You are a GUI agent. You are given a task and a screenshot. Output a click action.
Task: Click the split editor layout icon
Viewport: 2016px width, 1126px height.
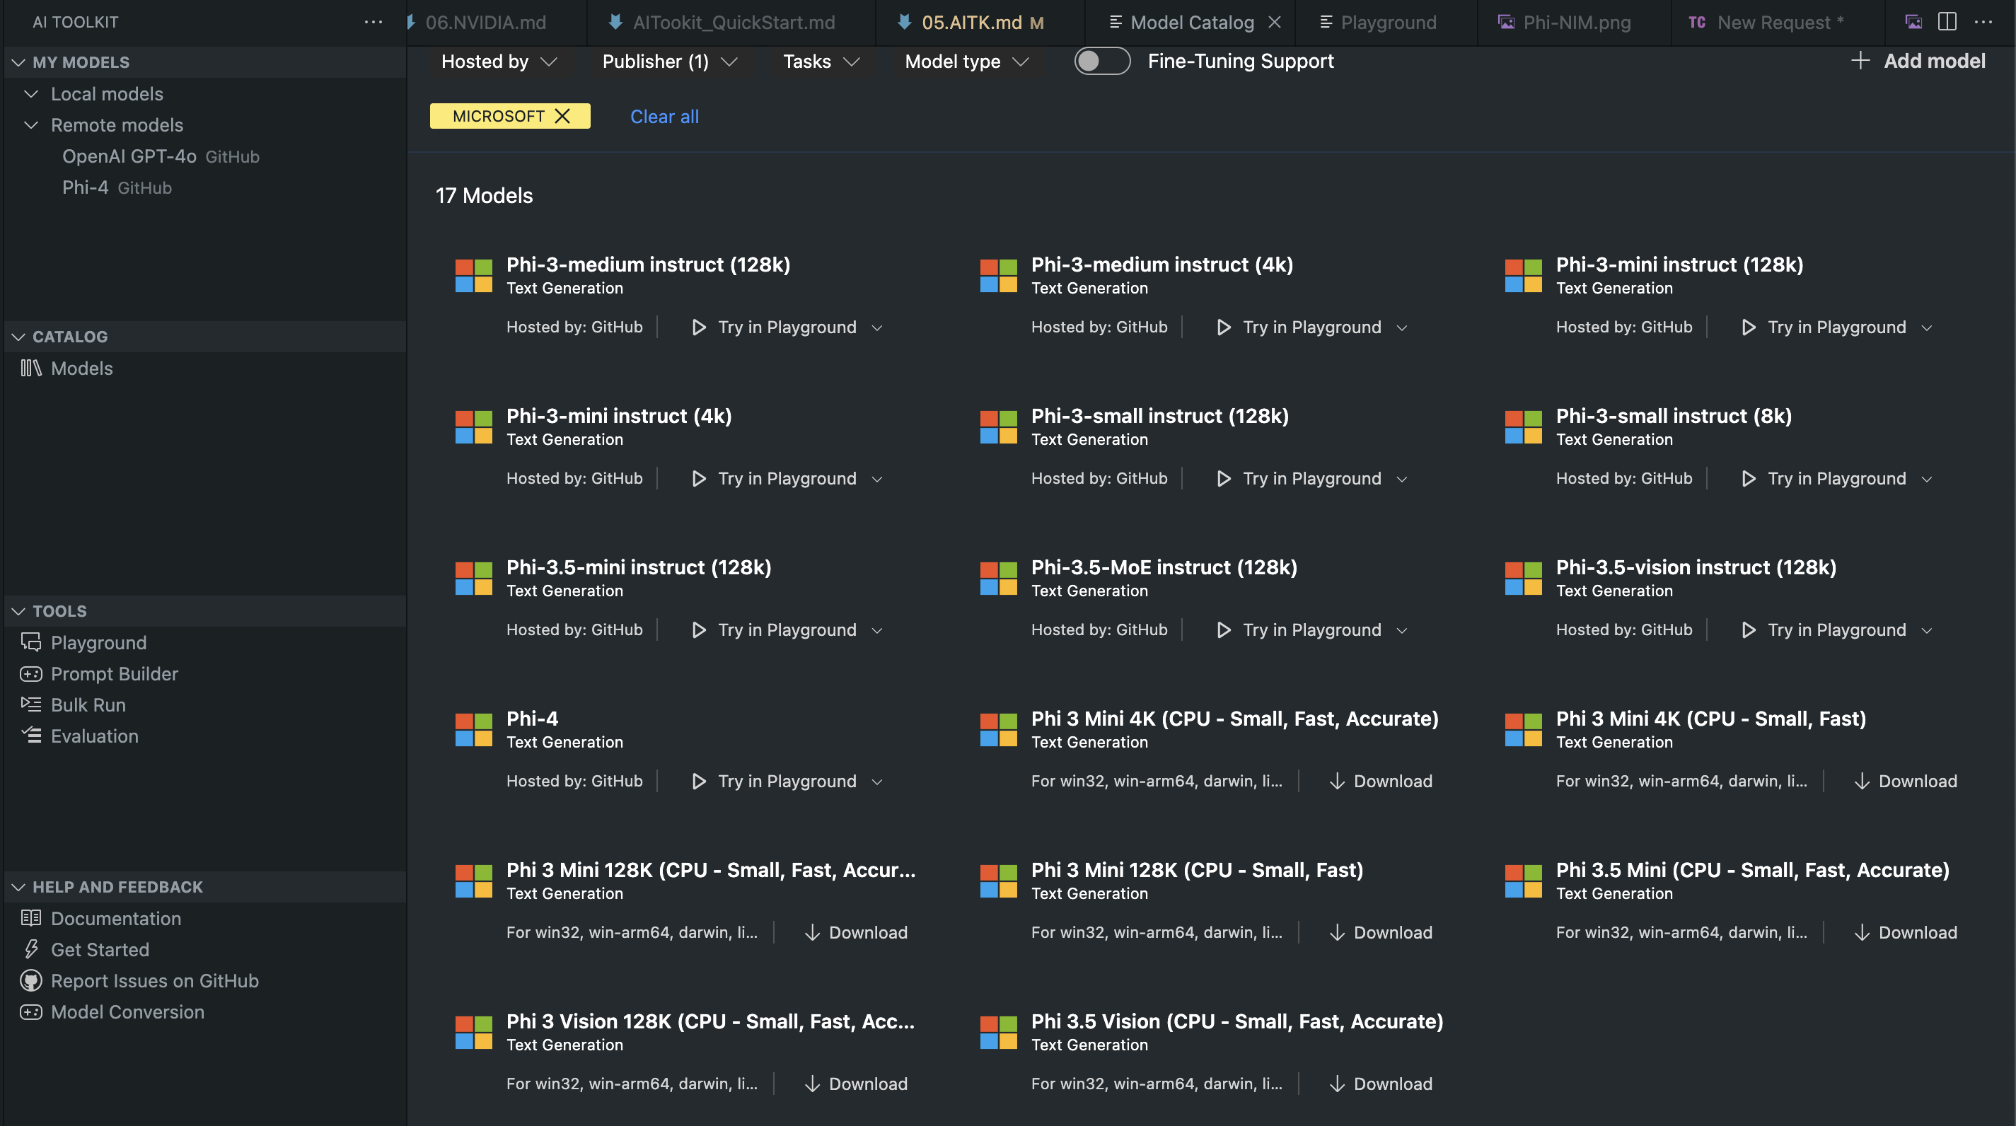tap(1948, 22)
